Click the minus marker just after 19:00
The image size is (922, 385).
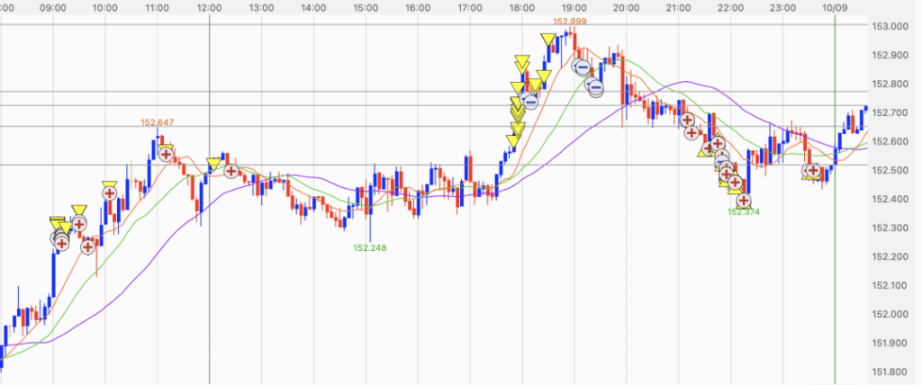pos(583,67)
